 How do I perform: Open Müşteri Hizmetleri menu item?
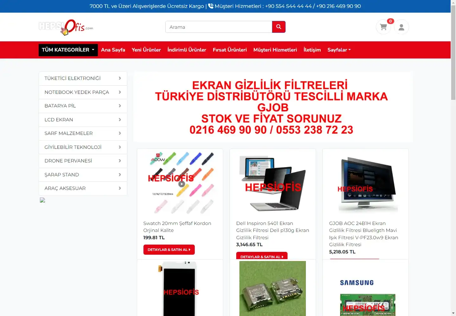(275, 50)
